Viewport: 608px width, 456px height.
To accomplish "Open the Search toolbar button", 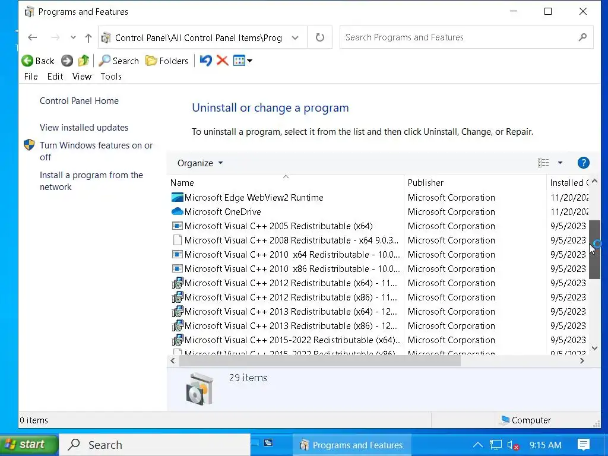I will [119, 61].
